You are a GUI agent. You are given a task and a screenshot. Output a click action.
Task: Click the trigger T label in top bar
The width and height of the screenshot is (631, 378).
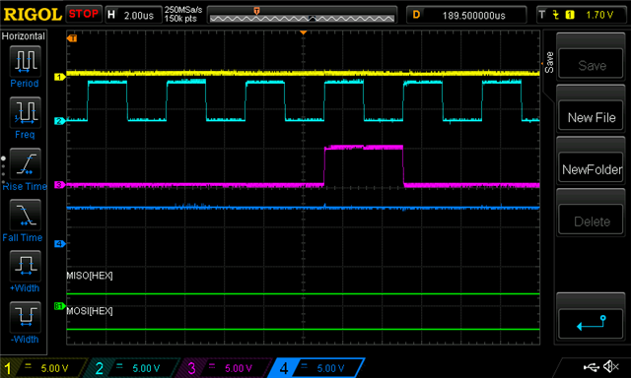pos(542,15)
